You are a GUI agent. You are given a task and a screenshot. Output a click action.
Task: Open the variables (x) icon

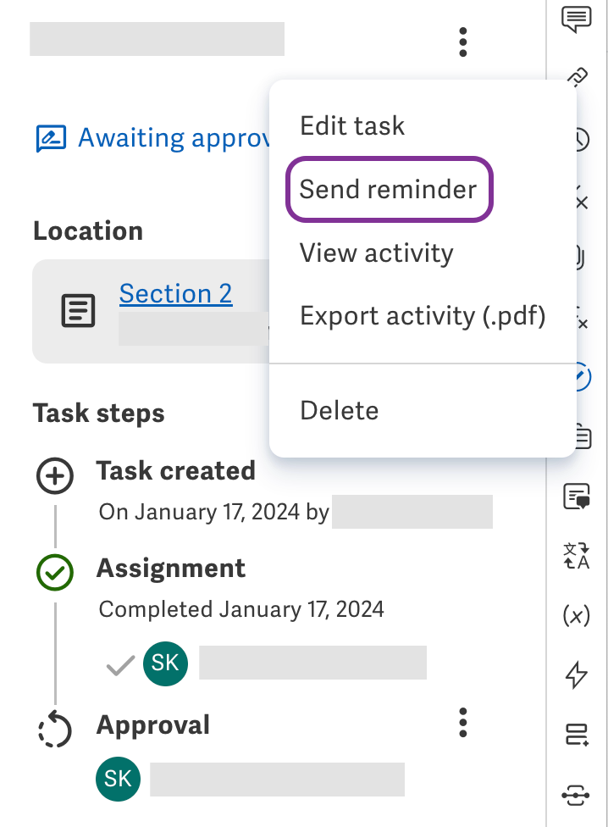(577, 615)
